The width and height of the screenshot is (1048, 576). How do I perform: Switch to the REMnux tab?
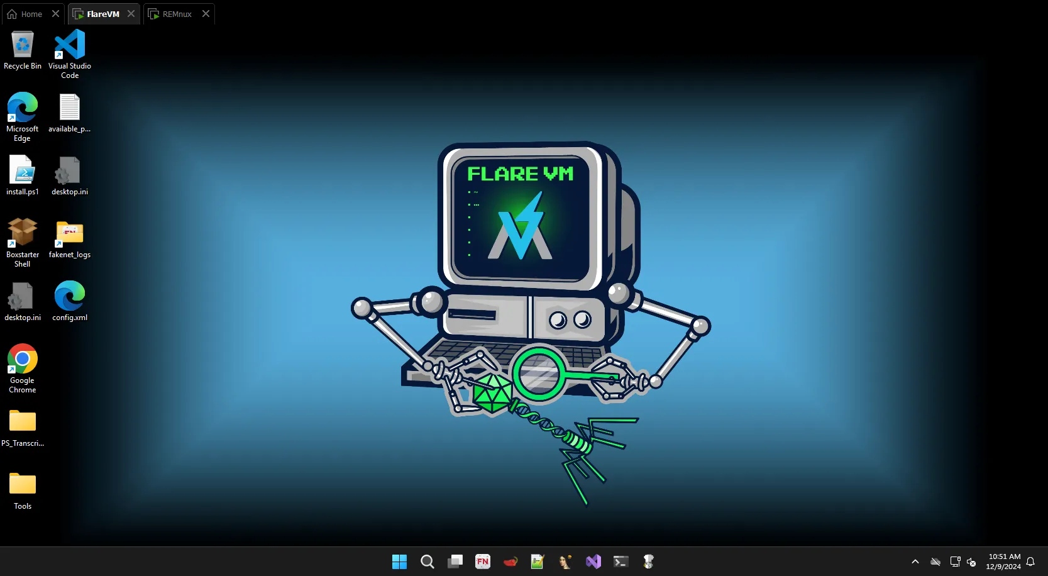(175, 13)
